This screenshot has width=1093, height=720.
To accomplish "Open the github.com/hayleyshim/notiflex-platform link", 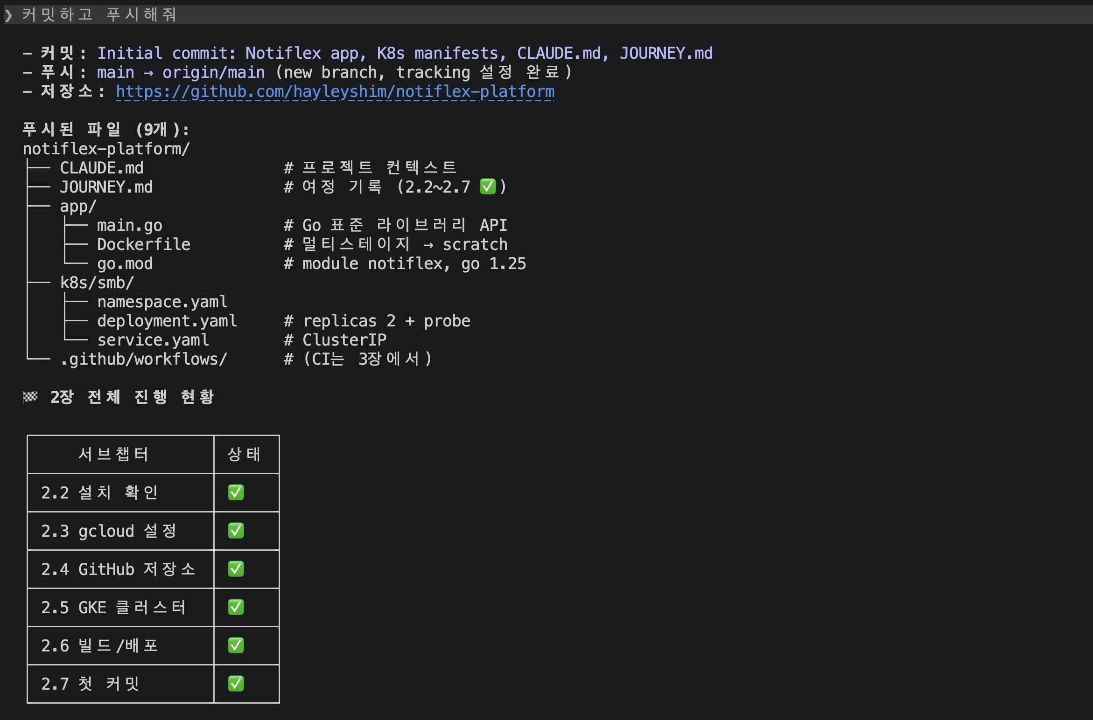I will pyautogui.click(x=335, y=91).
